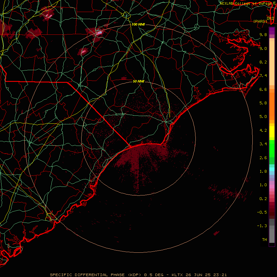277x277 pixels.
Task: Pick the pale peach segment of the color scale
Action: click(x=272, y=63)
